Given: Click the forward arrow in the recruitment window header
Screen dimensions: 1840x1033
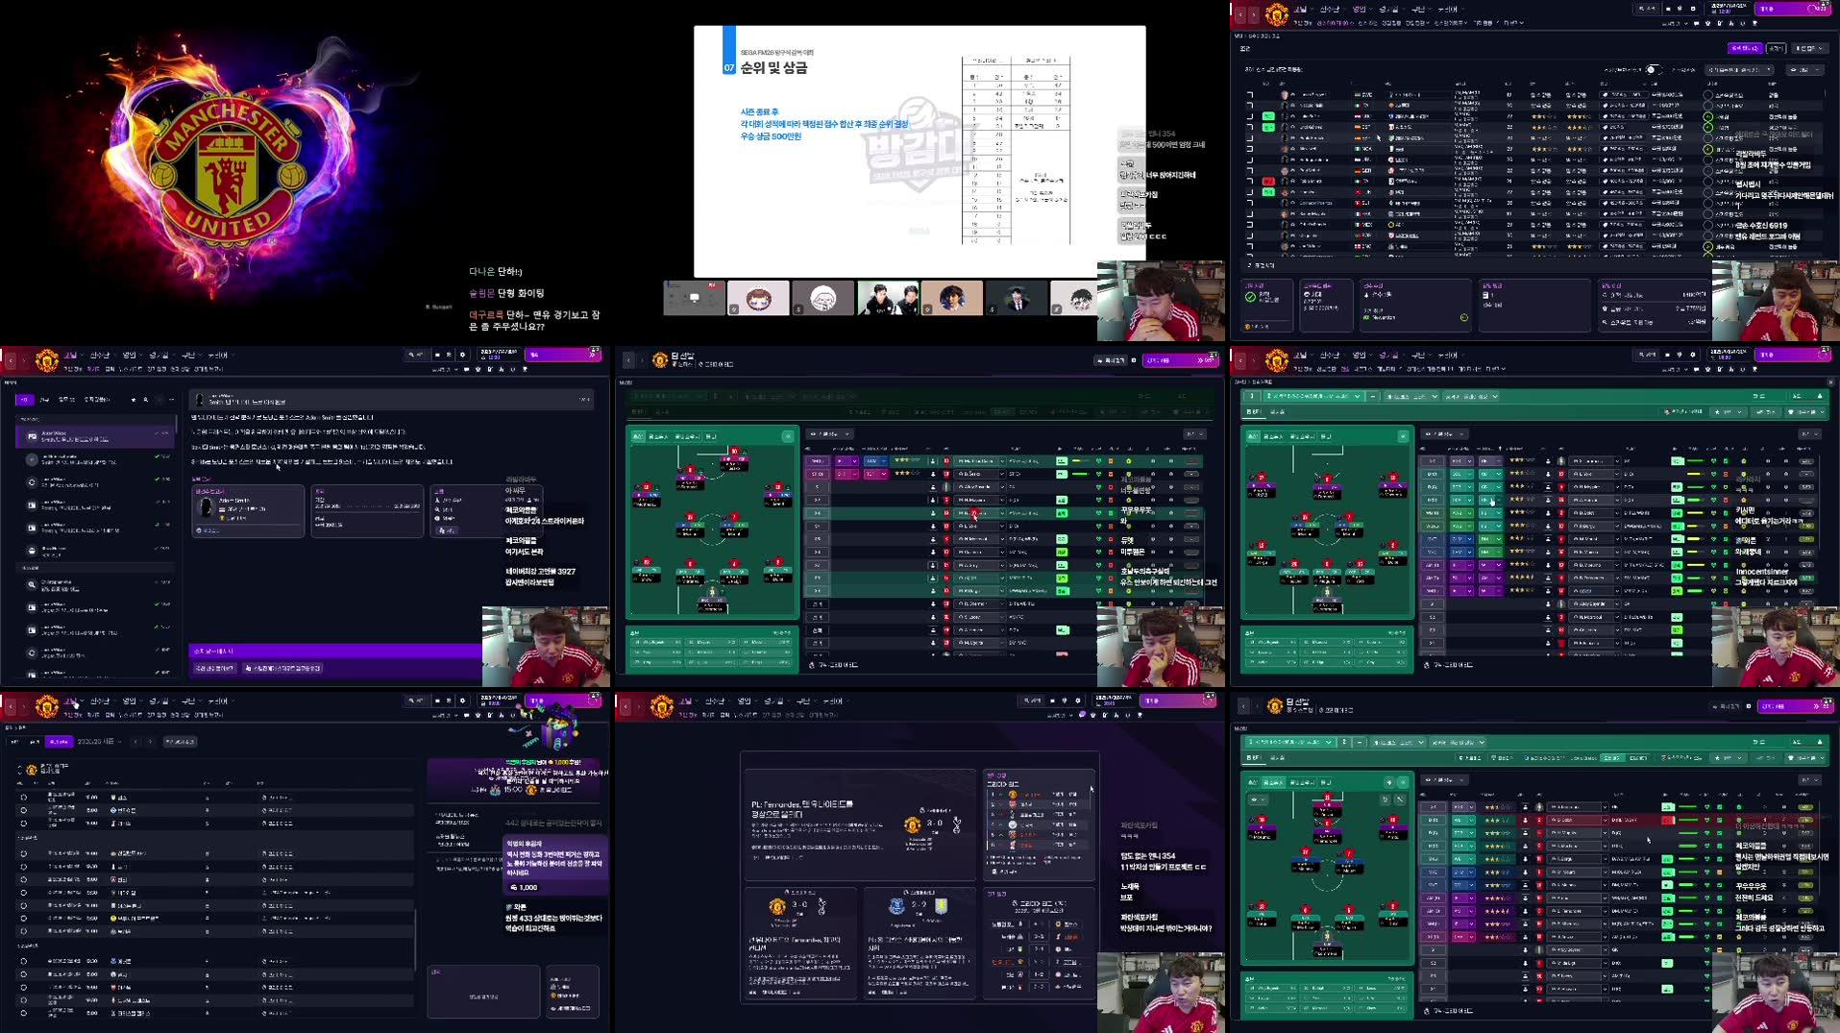Looking at the screenshot, I should 1253,14.
